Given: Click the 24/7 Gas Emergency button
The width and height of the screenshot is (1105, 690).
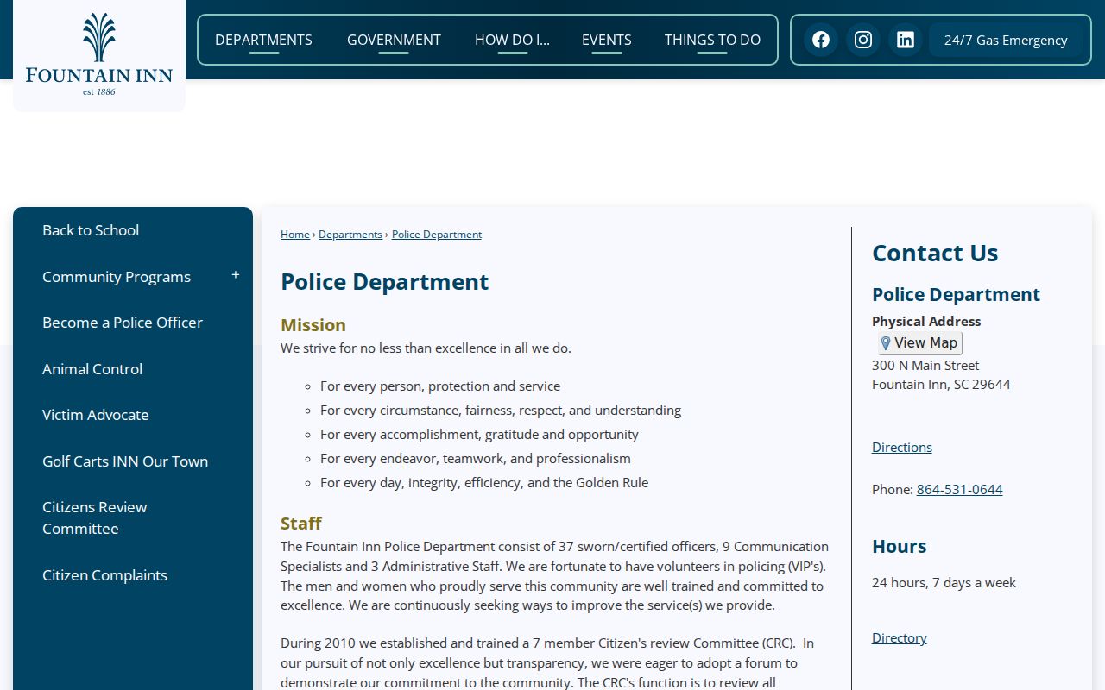Looking at the screenshot, I should (1006, 40).
